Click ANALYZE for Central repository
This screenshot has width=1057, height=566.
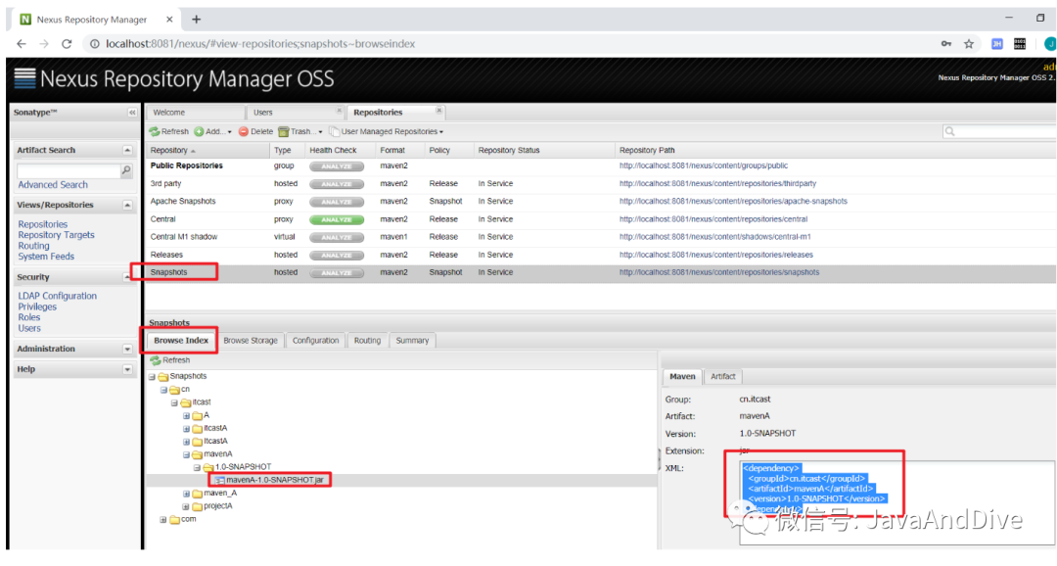[337, 220]
